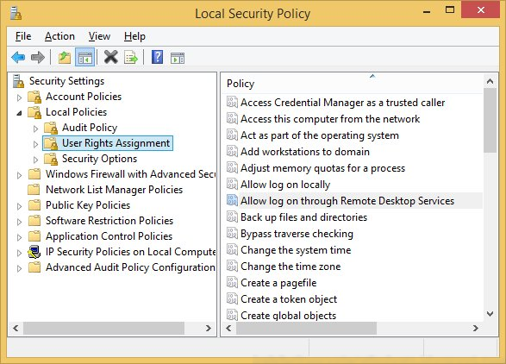This screenshot has height=364, width=506.
Task: Select Software Restriction Policies tree item
Action: [109, 221]
